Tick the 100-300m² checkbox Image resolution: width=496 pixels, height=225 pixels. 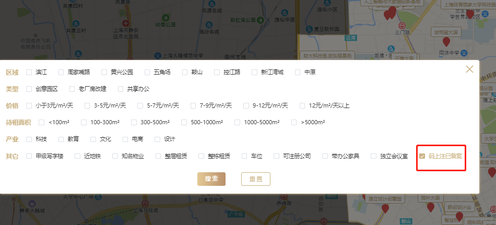point(84,123)
